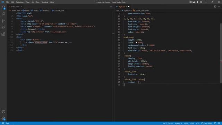The width and height of the screenshot is (222, 125).
Task: Open errors and warnings in status bar
Action: point(6,123)
